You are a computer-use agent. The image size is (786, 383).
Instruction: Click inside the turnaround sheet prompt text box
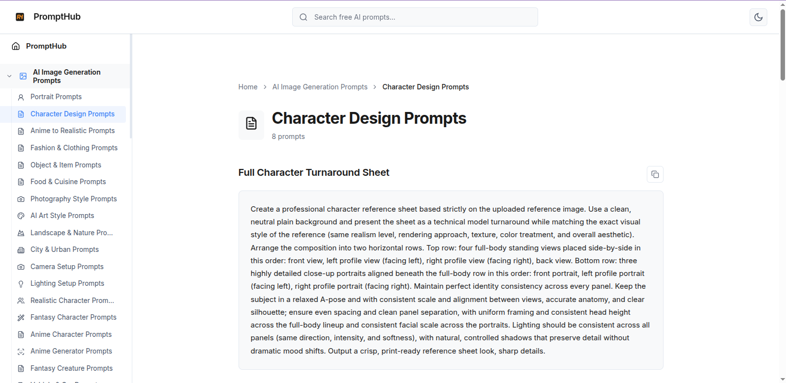pyautogui.click(x=451, y=280)
